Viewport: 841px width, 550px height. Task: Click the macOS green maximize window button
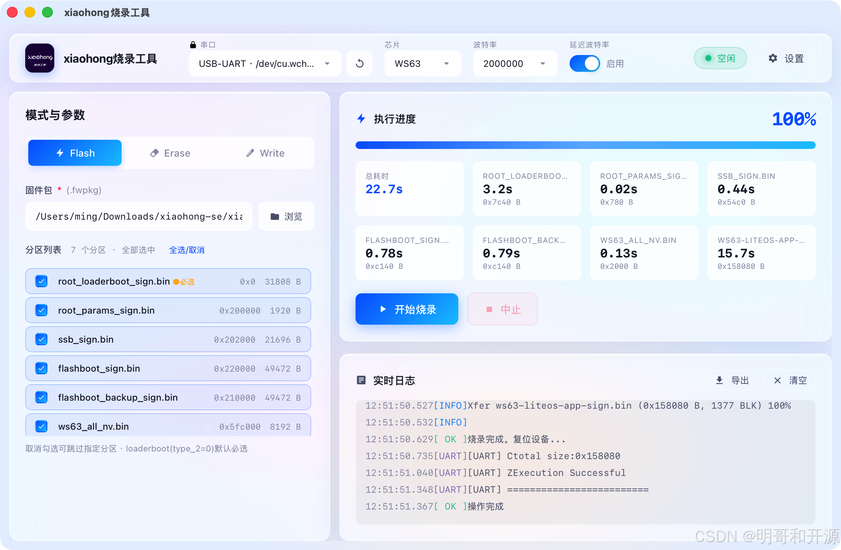[47, 12]
